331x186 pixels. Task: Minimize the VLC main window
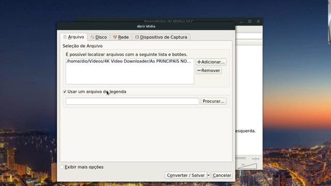click(242, 22)
